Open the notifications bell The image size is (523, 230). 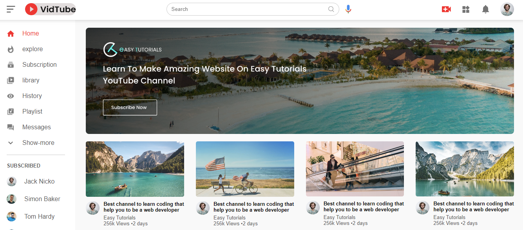coord(485,9)
